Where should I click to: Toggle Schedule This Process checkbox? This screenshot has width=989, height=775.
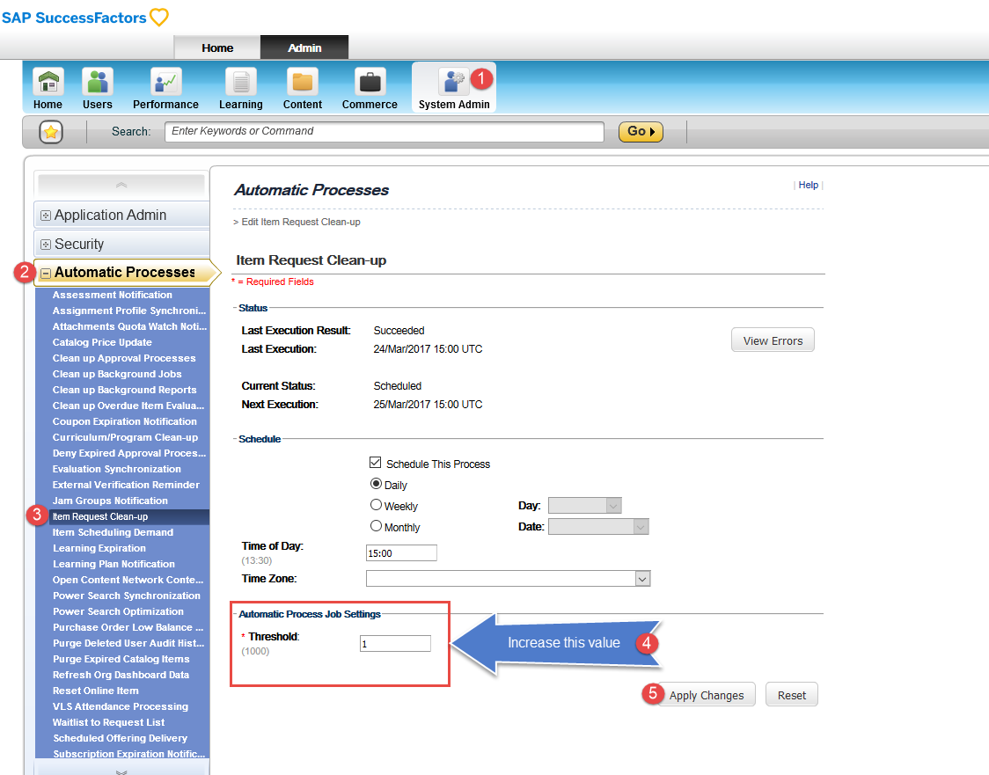tap(376, 463)
